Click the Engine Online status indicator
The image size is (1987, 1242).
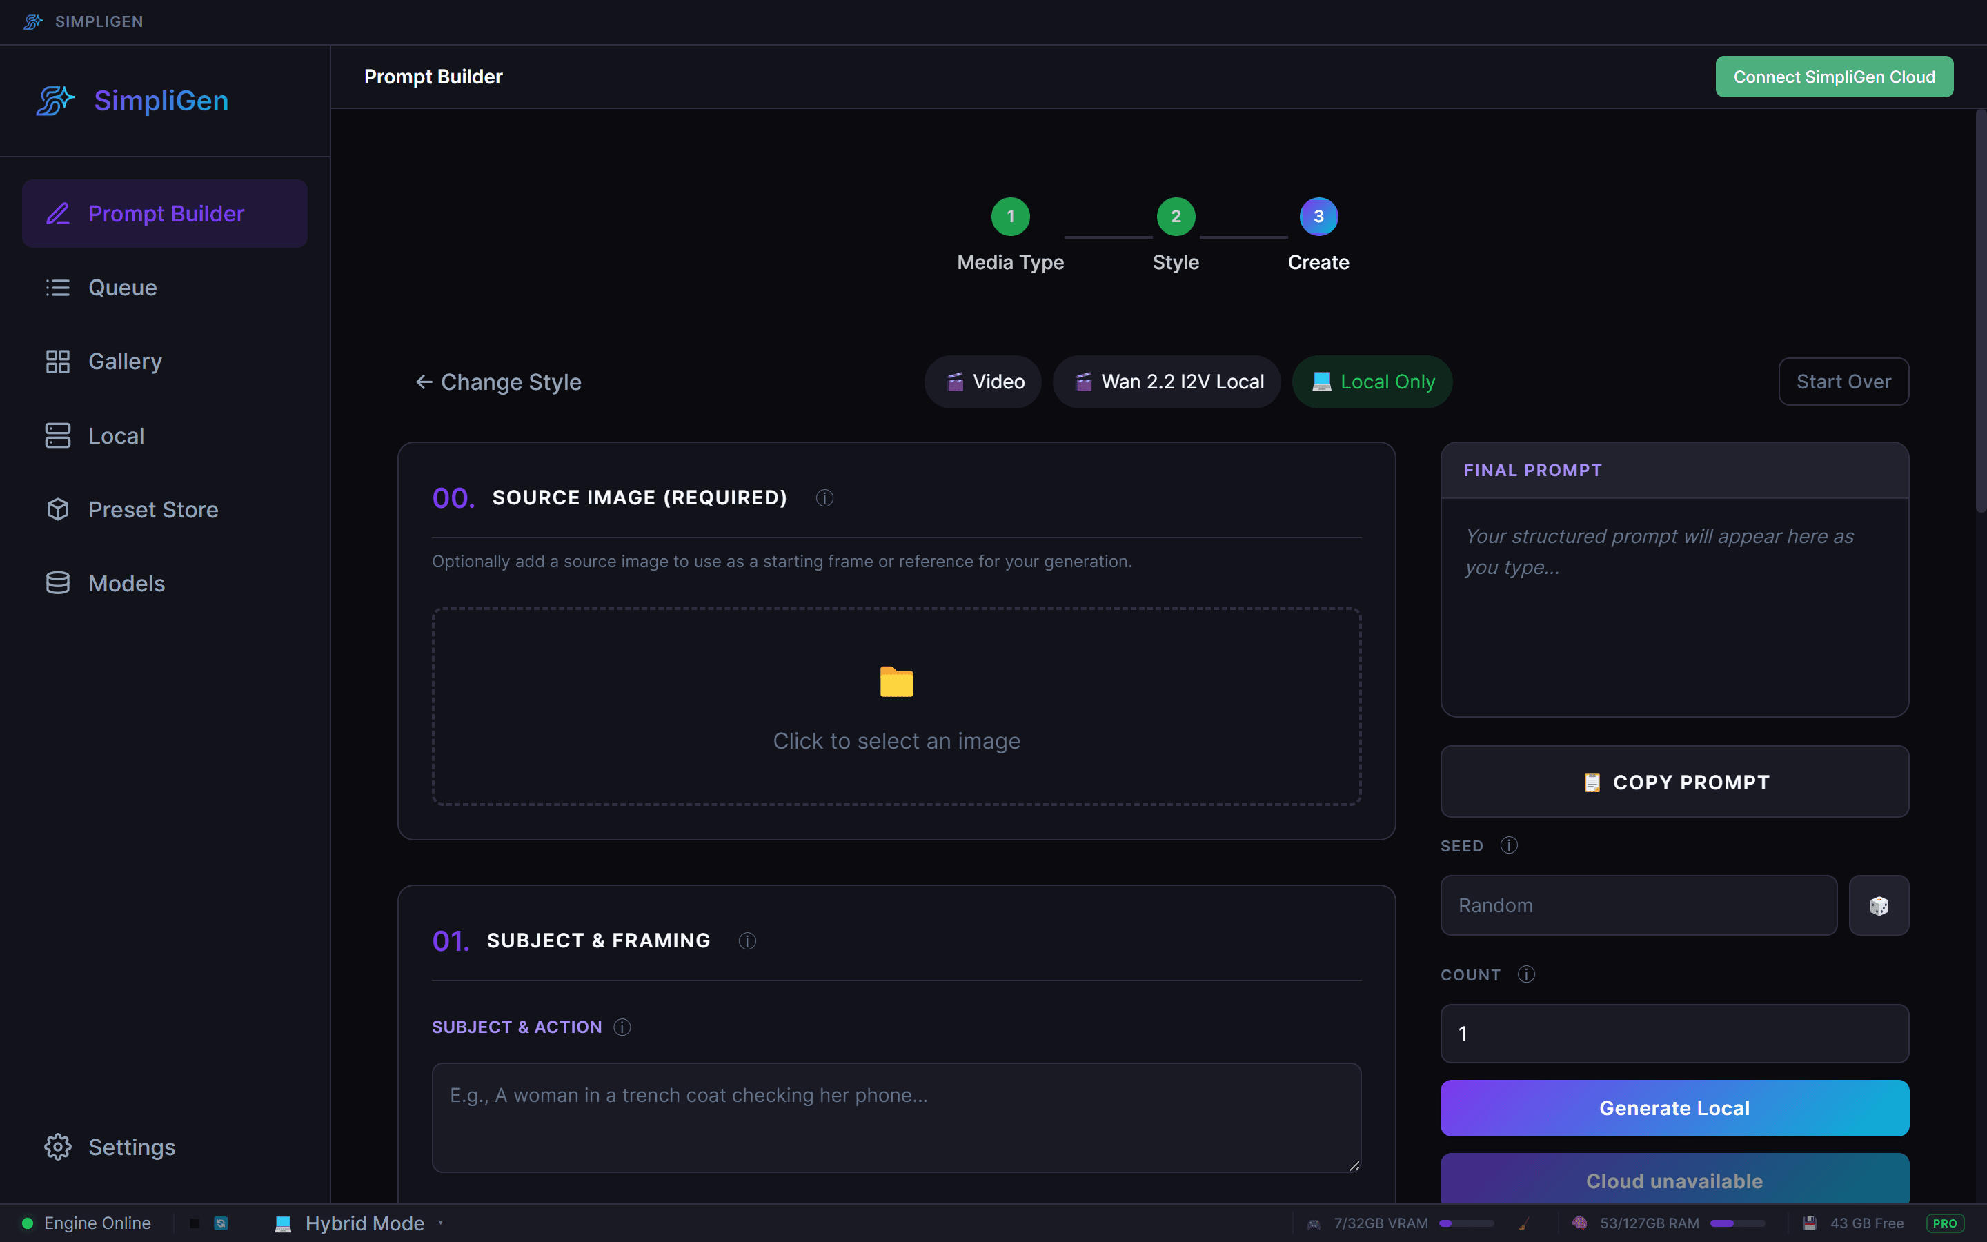tap(86, 1223)
